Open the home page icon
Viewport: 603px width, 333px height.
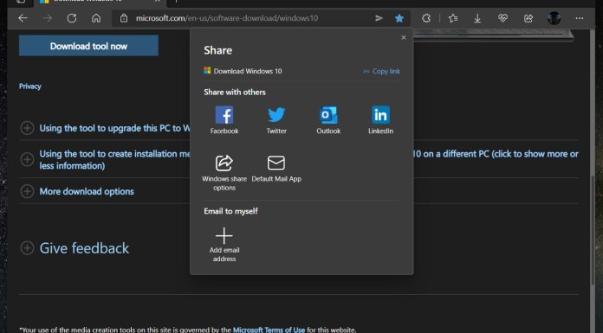(x=96, y=18)
